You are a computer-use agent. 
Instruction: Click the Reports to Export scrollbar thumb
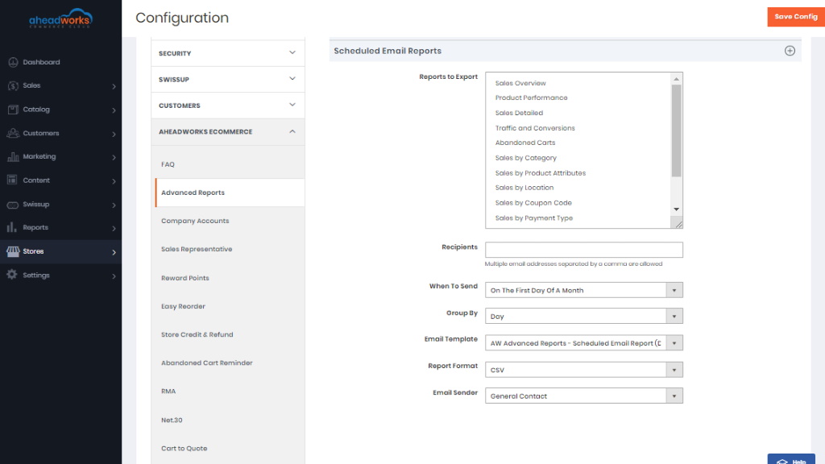tap(676, 130)
